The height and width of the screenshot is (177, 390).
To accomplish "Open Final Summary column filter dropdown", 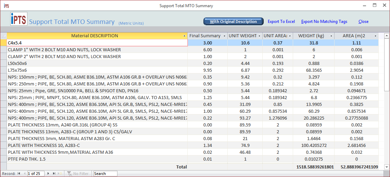I will tap(224, 36).
